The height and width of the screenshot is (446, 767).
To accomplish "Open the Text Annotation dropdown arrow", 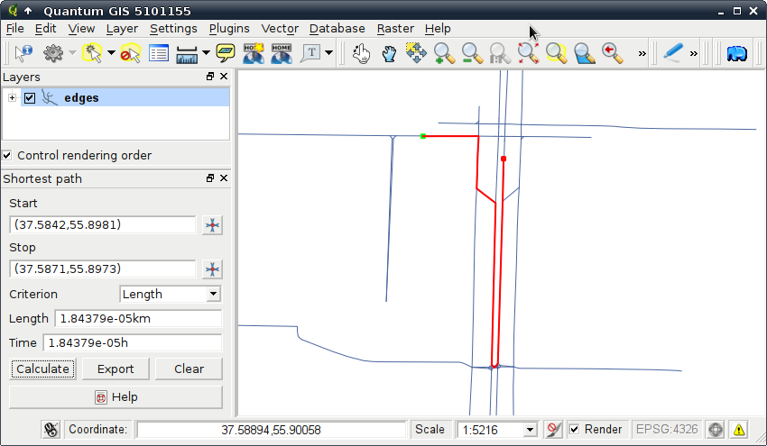I will 328,53.
